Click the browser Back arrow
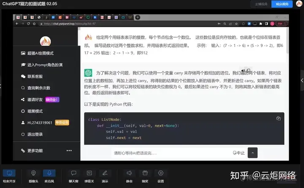304x188 pixels. 17,24
